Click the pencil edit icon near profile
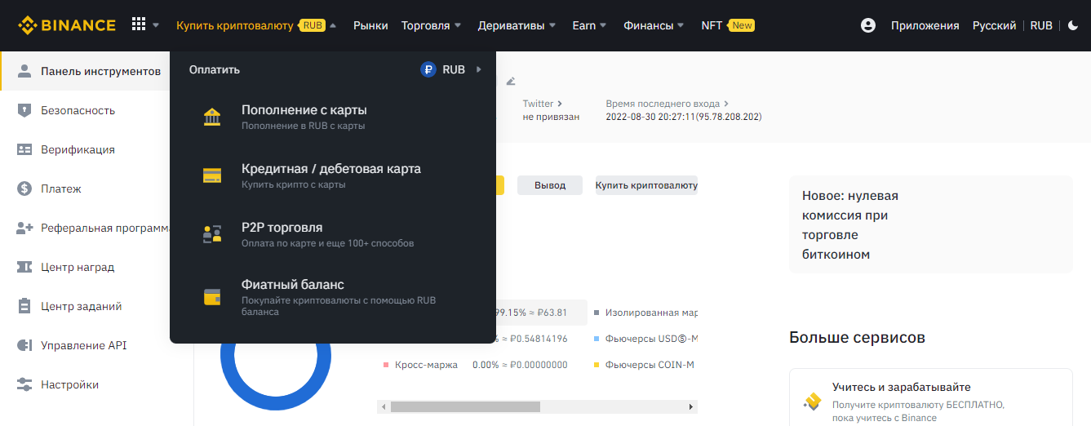 pos(511,81)
